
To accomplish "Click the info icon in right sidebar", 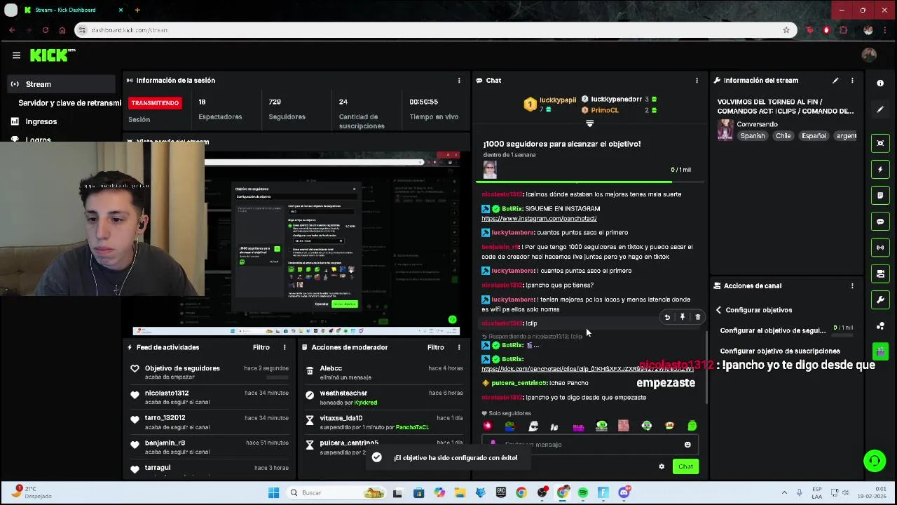I will pyautogui.click(x=880, y=83).
